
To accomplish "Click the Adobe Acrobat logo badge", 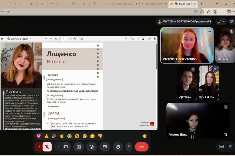I will pos(152,124).
